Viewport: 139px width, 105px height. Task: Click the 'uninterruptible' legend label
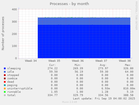pyautogui.click(x=20, y=89)
